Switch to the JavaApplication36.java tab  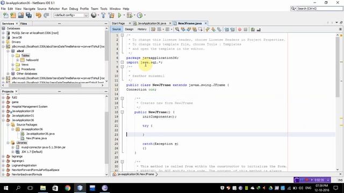tap(152, 23)
